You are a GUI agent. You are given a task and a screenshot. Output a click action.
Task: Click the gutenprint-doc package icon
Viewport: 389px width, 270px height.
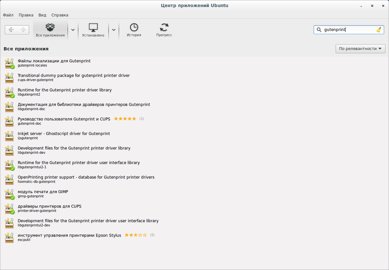pos(9,122)
